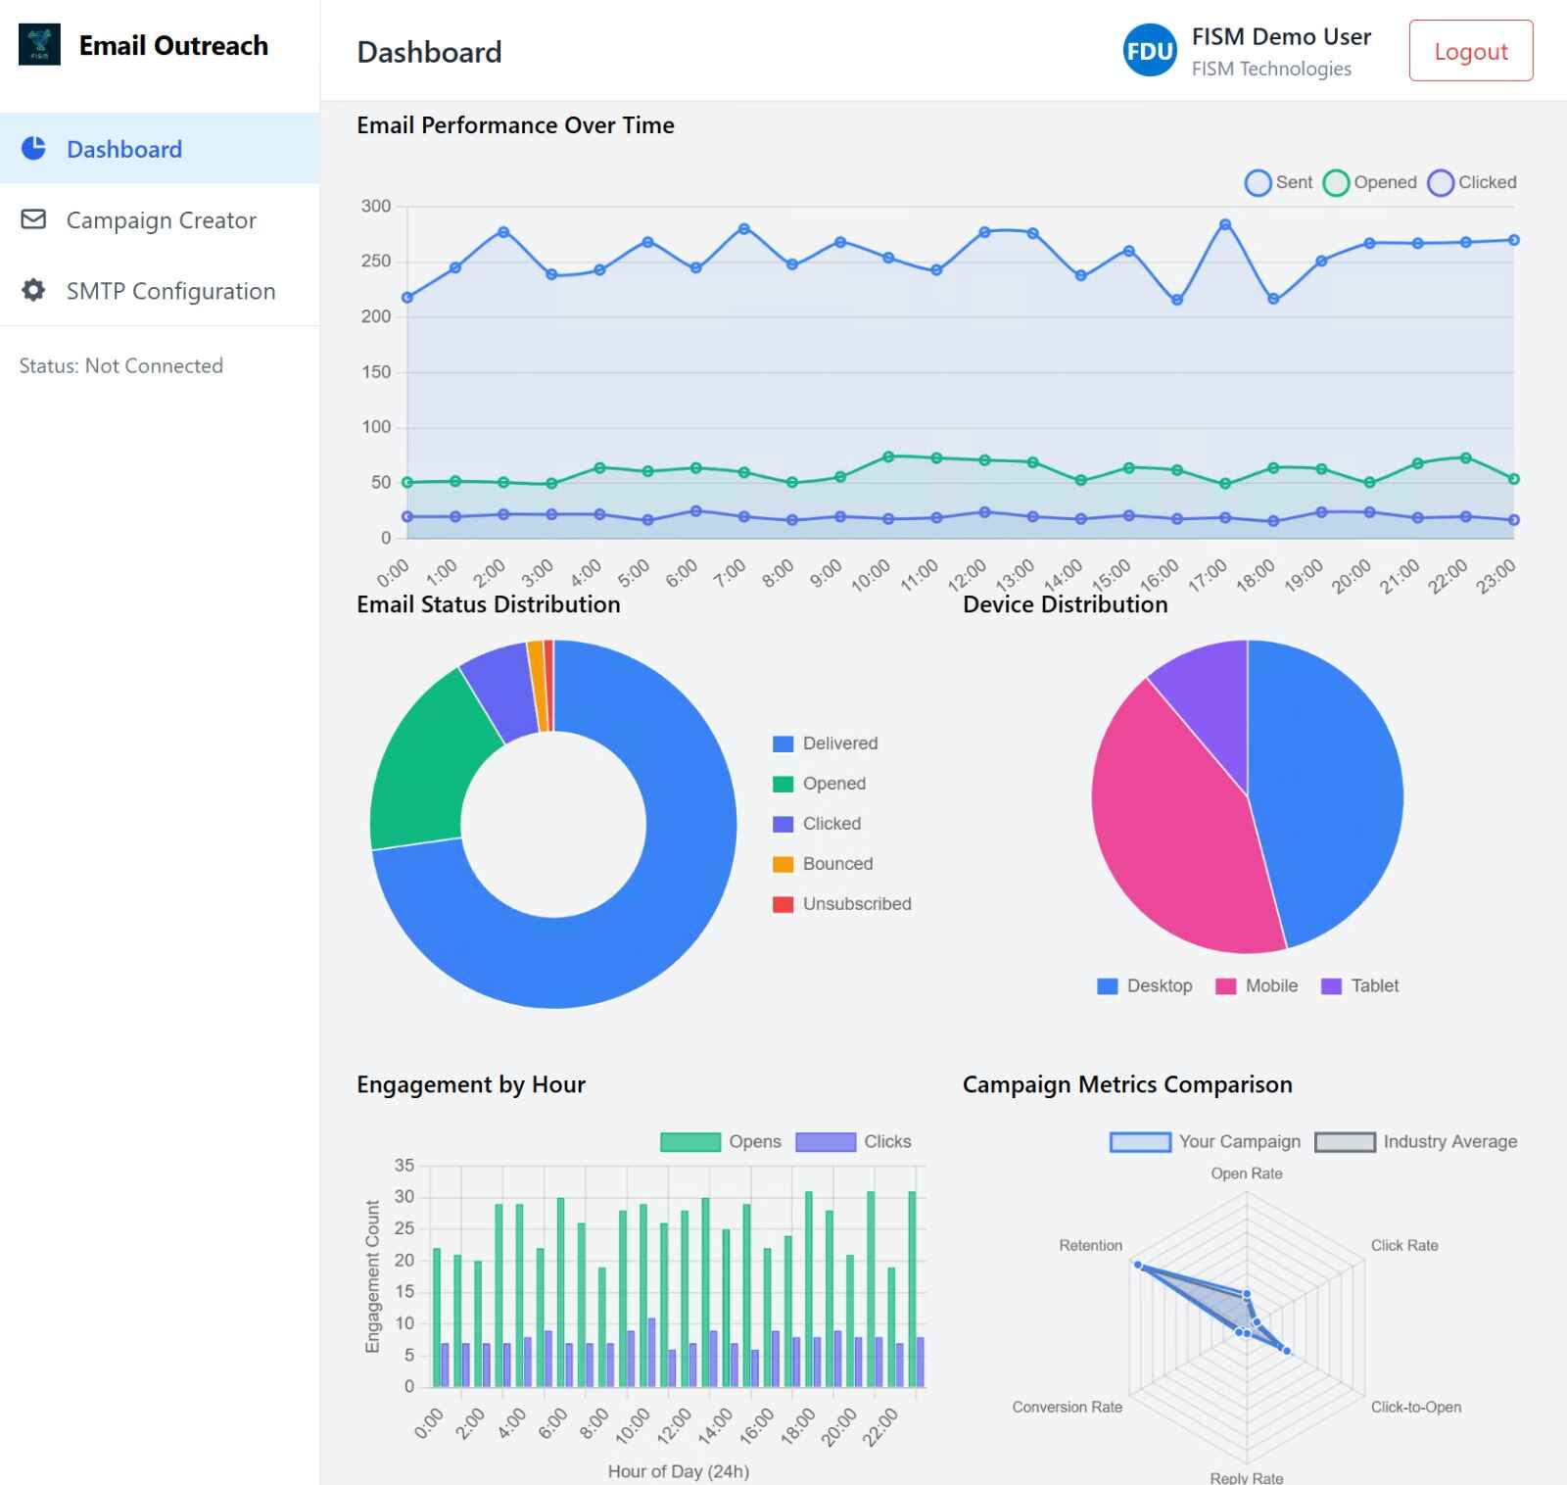
Task: Click the Delivered blue legend swatch
Action: (x=783, y=743)
